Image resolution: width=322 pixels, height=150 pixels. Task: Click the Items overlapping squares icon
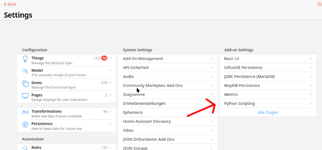(25, 84)
